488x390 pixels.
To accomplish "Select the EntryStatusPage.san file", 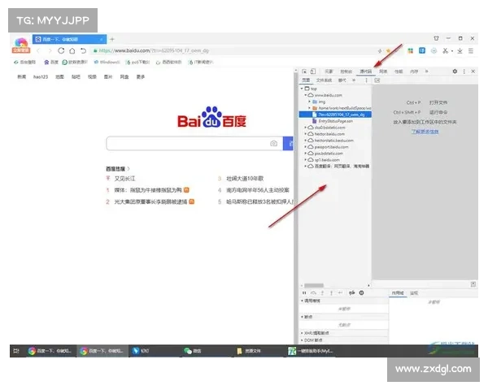I will (335, 121).
